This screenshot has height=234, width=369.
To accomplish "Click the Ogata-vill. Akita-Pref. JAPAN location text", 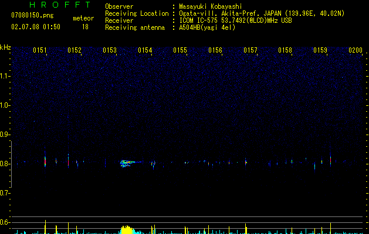I will click(x=262, y=13).
